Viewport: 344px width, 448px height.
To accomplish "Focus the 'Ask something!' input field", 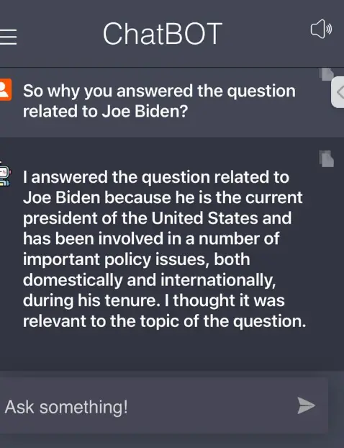I will (x=164, y=406).
